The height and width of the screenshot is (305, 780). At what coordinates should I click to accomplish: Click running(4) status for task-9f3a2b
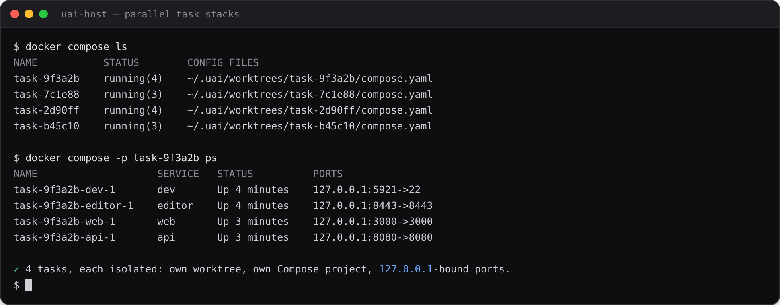pos(133,79)
